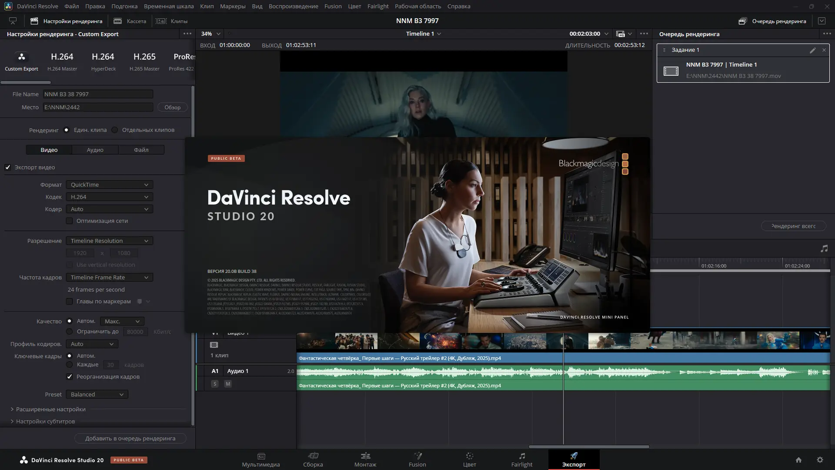Open the Codec H.264 dropdown
Viewport: 835px width, 470px height.
pyautogui.click(x=109, y=197)
